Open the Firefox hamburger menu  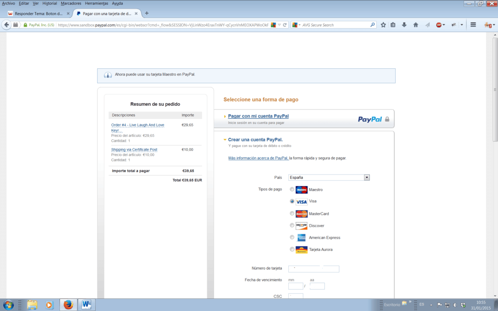pyautogui.click(x=473, y=25)
